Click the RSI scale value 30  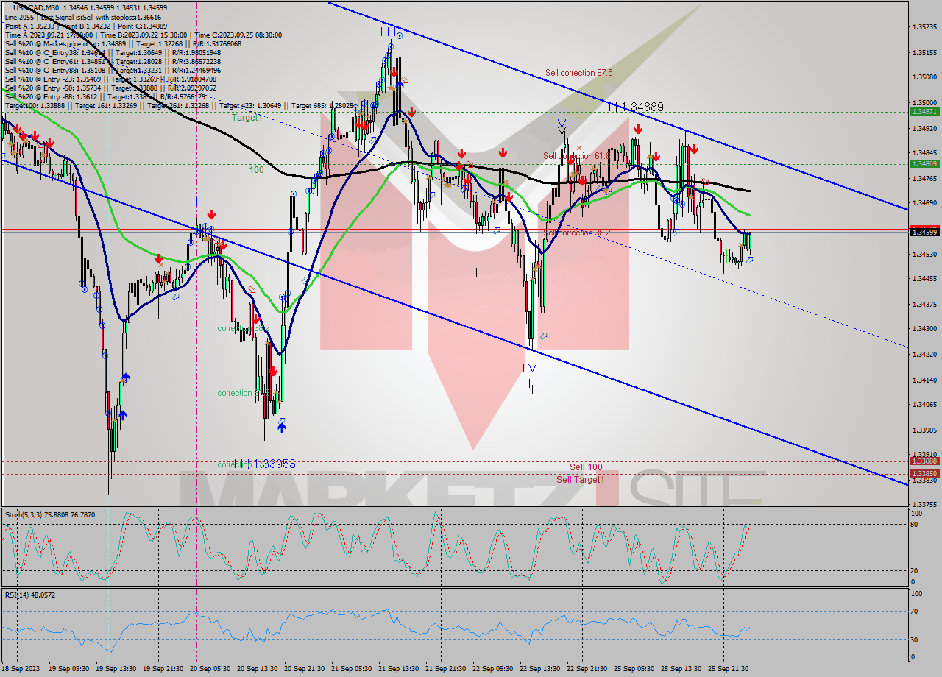pos(915,639)
